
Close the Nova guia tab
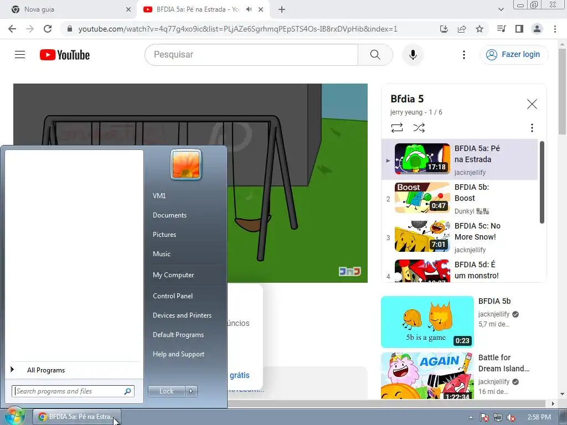coord(128,9)
